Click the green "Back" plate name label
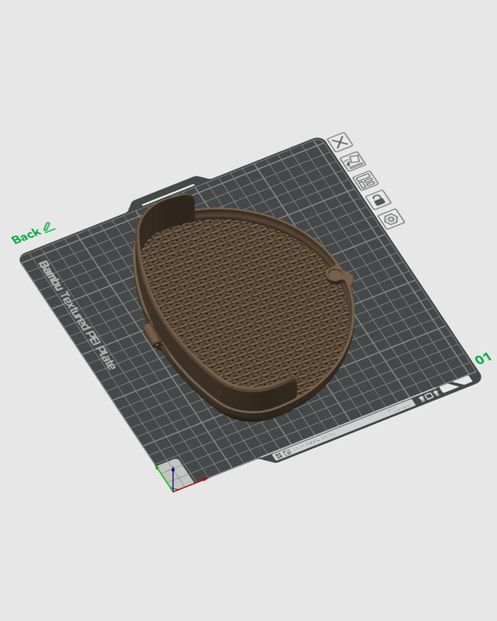 pos(26,236)
